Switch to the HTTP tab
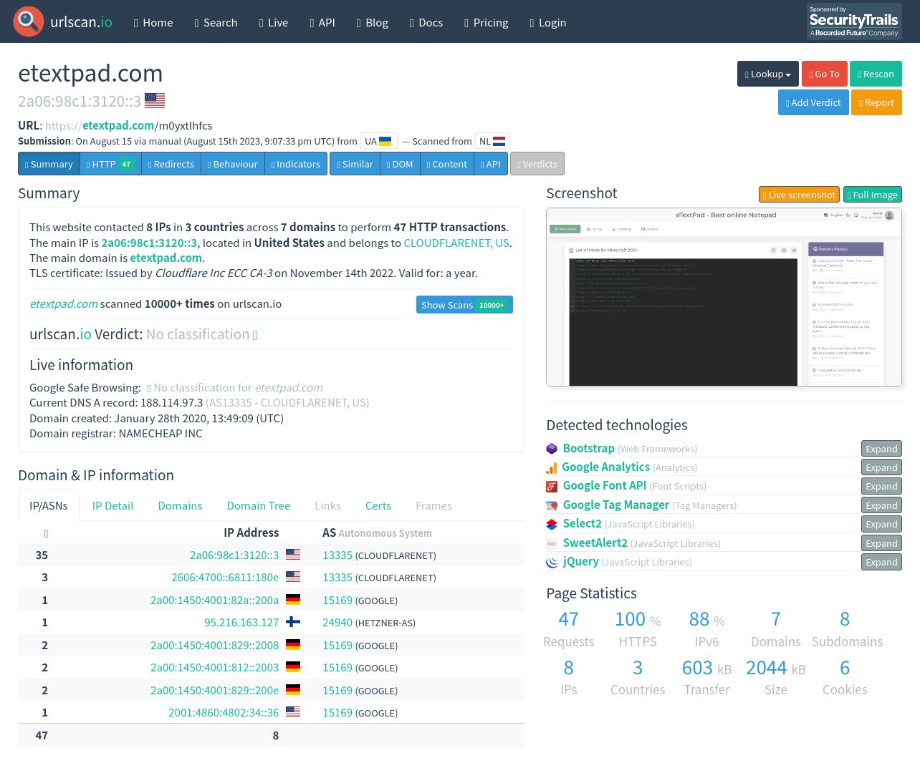Image resolution: width=920 pixels, height=763 pixels. coord(110,164)
